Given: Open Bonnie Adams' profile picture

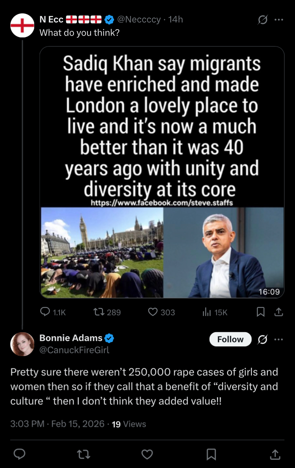Looking at the screenshot, I should coord(22,344).
